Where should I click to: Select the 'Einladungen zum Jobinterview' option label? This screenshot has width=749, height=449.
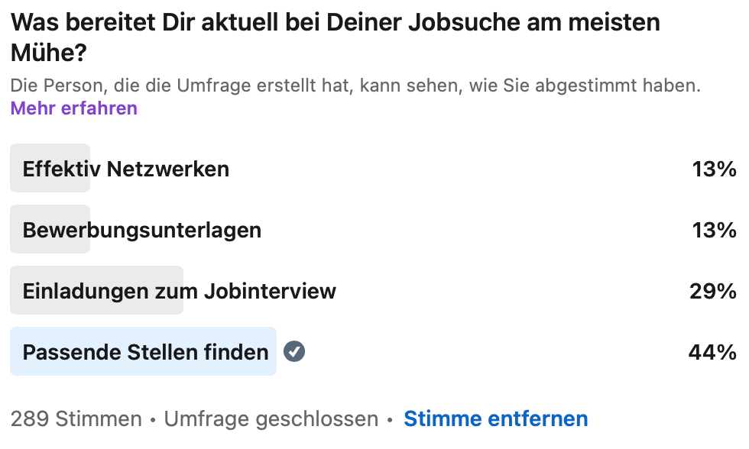(x=180, y=291)
